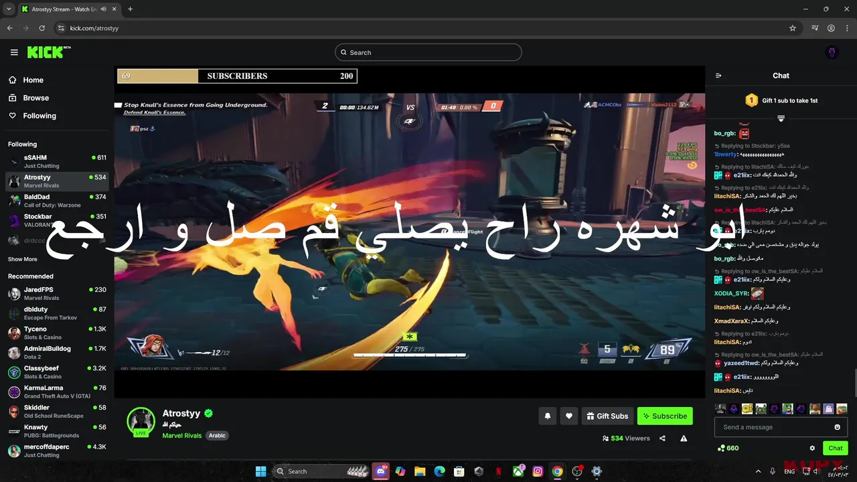This screenshot has height=482, width=857.
Task: Open File Explorer from the taskbar
Action: tap(420, 471)
